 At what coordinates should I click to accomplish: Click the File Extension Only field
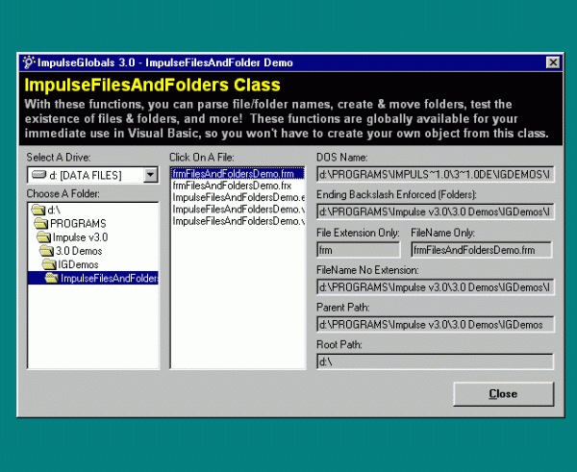[x=359, y=250]
